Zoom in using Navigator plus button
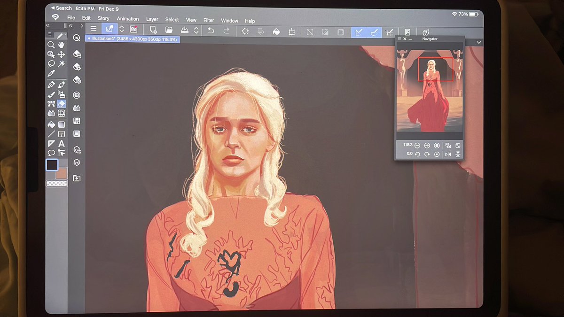564x317 pixels. pos(427,146)
